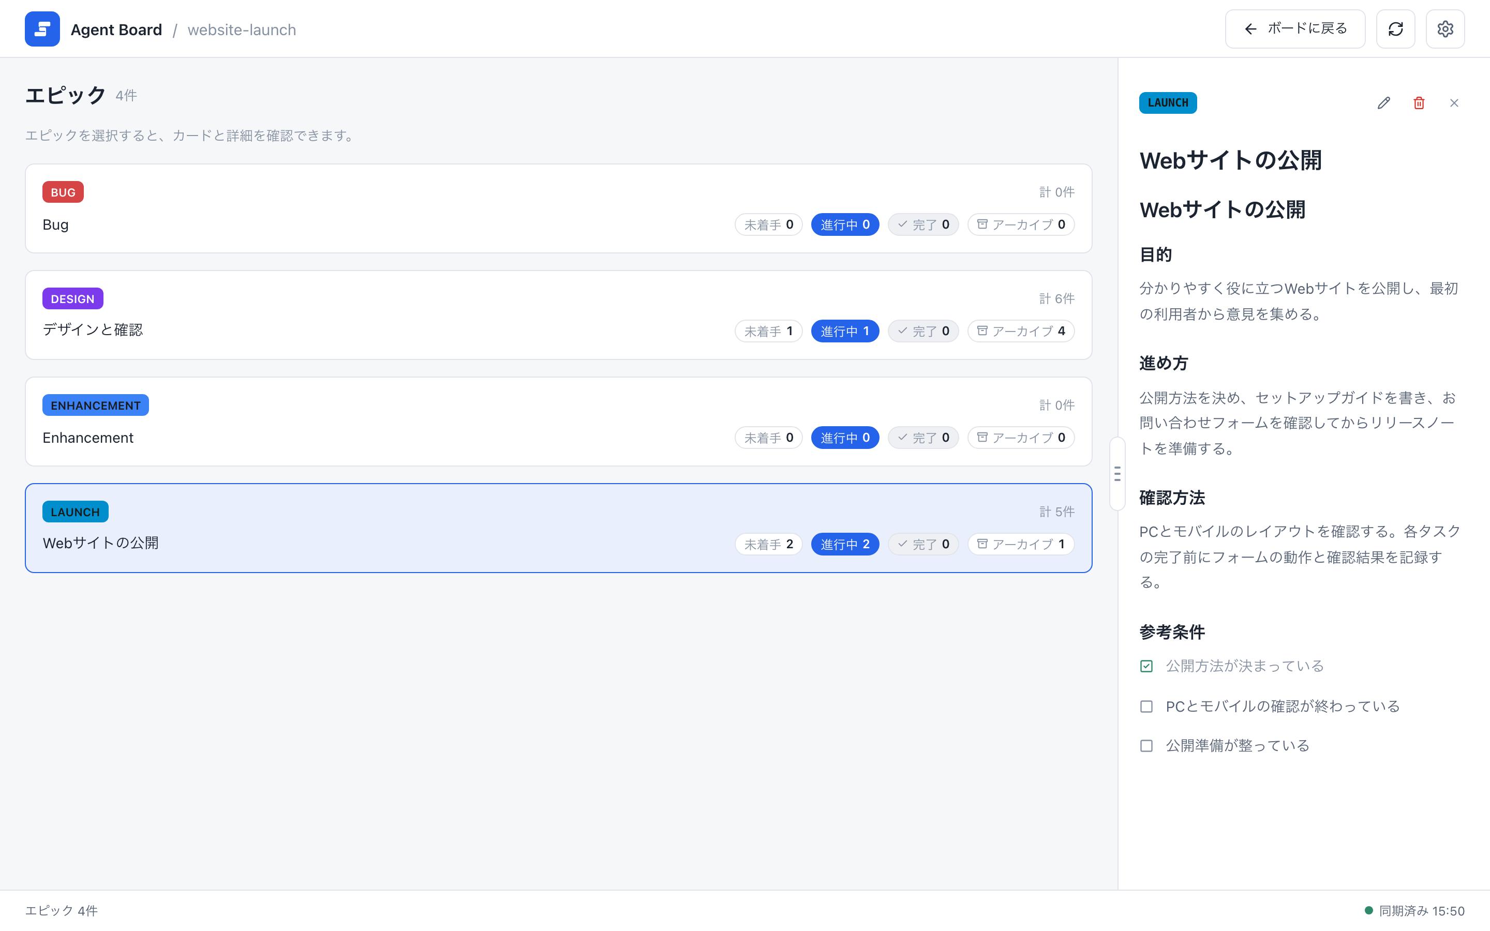Click the DESIGN tag label

[x=72, y=298]
